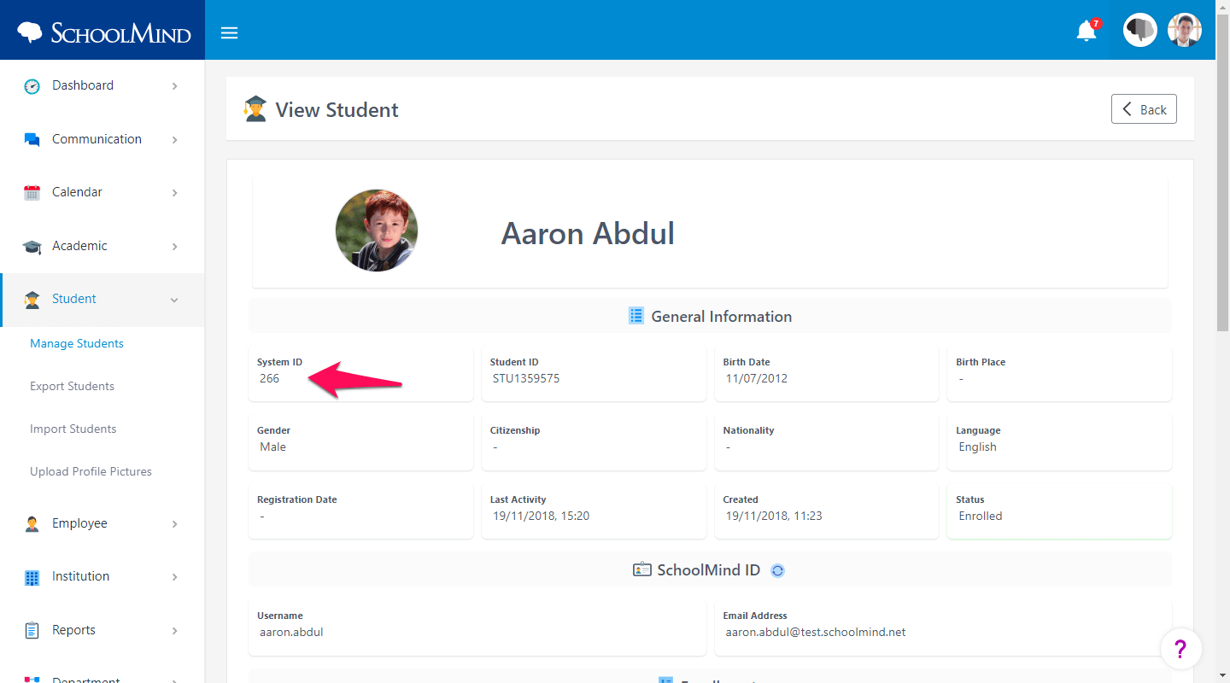Expand the Calendar menu chevron

174,193
